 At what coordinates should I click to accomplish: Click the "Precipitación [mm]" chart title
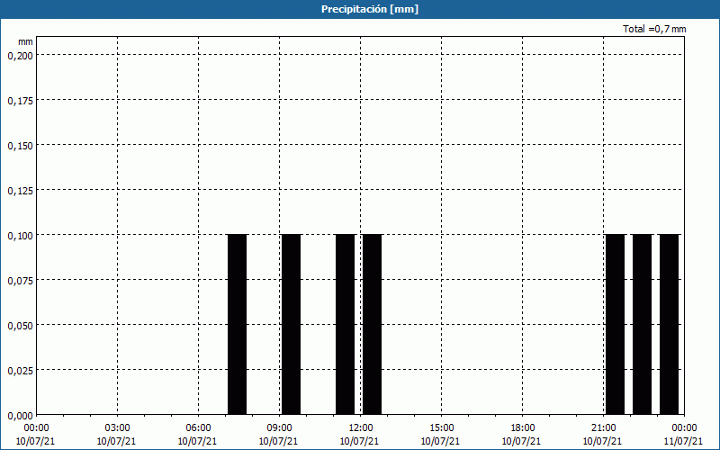(x=370, y=9)
